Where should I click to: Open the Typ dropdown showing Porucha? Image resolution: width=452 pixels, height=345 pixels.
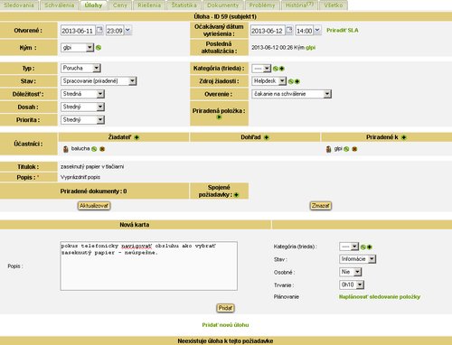(x=80, y=68)
